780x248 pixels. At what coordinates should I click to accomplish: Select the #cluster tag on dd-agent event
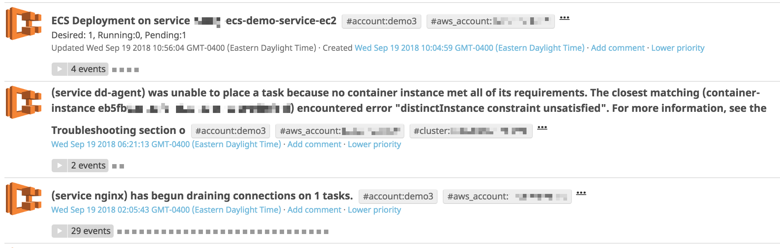click(471, 131)
